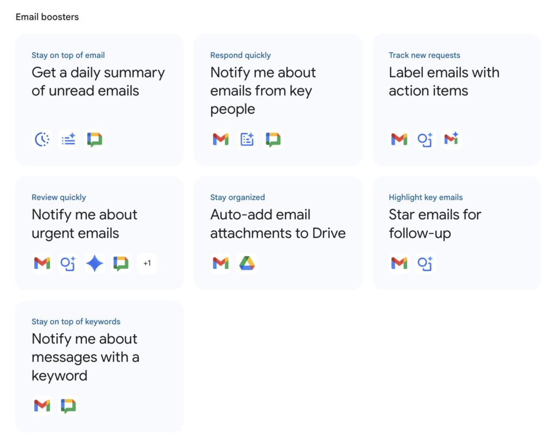Select the Google Drive icon on attachments card
556x446 pixels.
(x=247, y=263)
